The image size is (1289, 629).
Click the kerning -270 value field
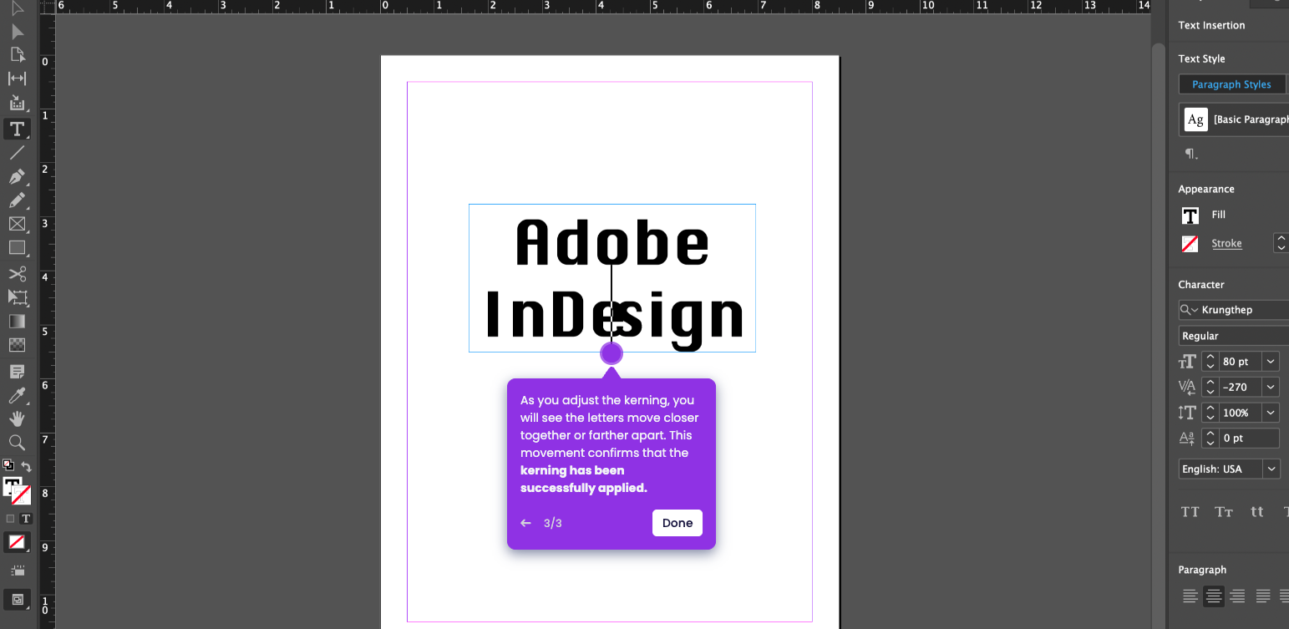tap(1241, 387)
